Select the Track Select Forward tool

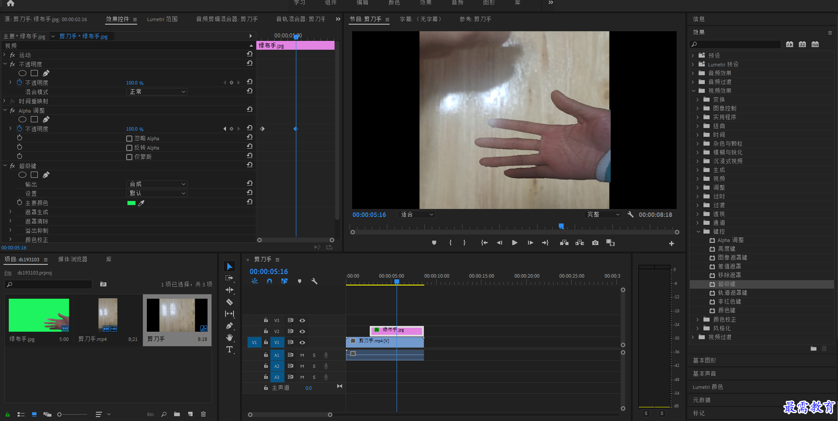click(230, 278)
